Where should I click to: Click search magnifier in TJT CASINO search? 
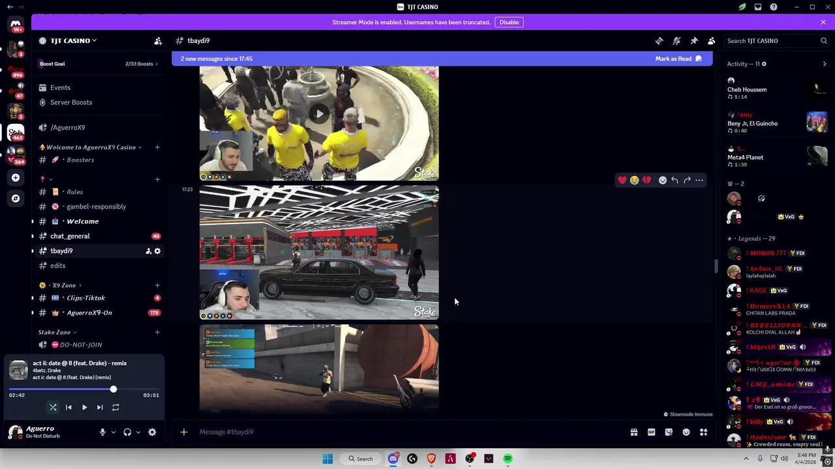pyautogui.click(x=823, y=40)
